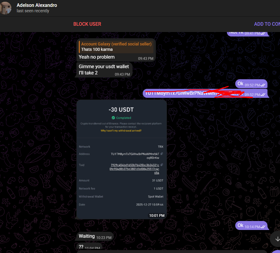Click the Adelson Alexandro name header
The image size is (280, 253).
tap(37, 5)
